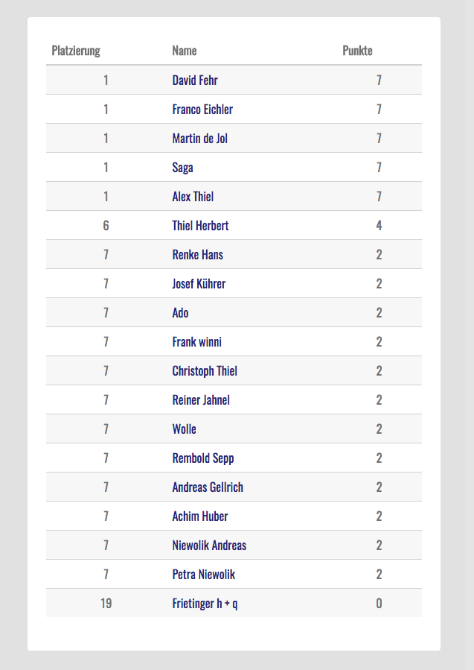The width and height of the screenshot is (474, 670).
Task: Select Alex Thiel in the ranking
Action: (193, 197)
